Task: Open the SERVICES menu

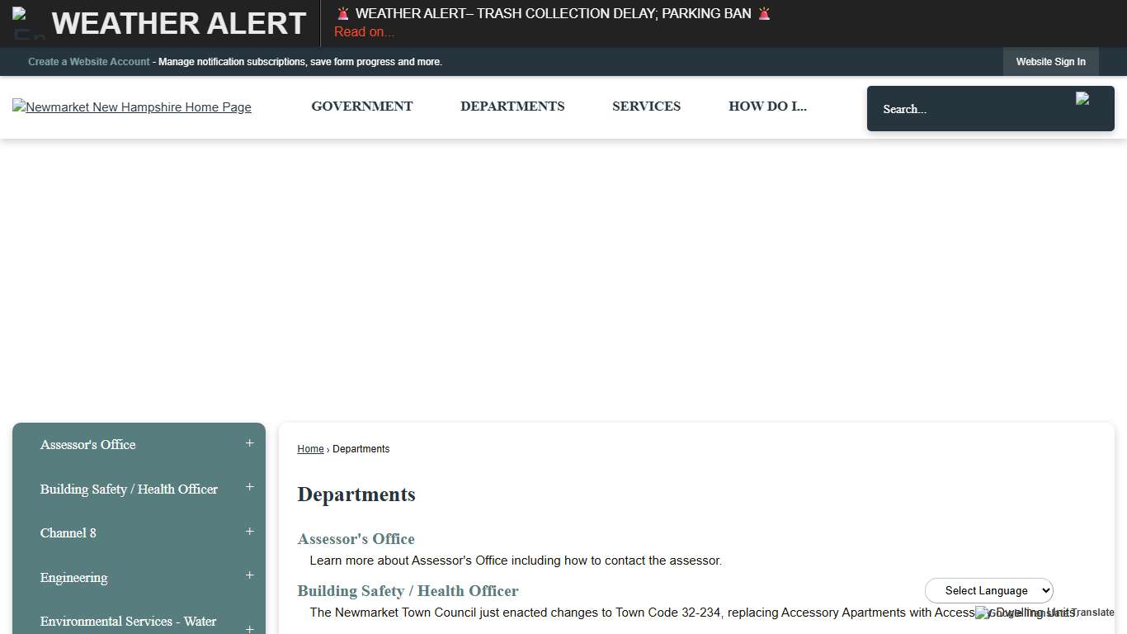Action: (646, 106)
